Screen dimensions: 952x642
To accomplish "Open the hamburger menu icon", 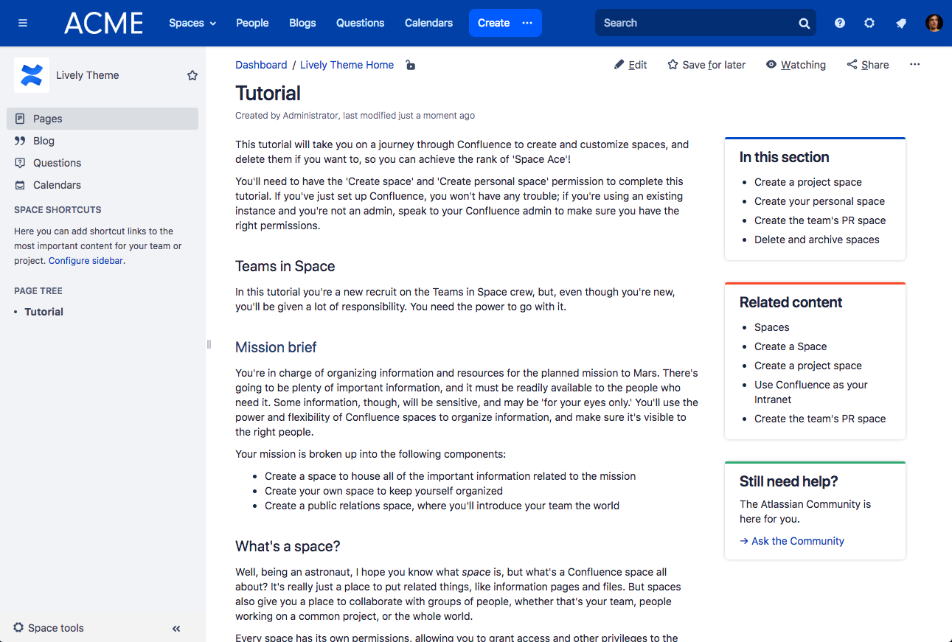I will coord(23,23).
